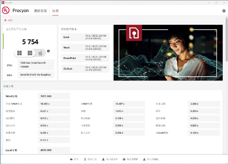The width and height of the screenshot is (228, 164).
Task: Click the 0.506 s embed file value
Action: [x=129, y=133]
